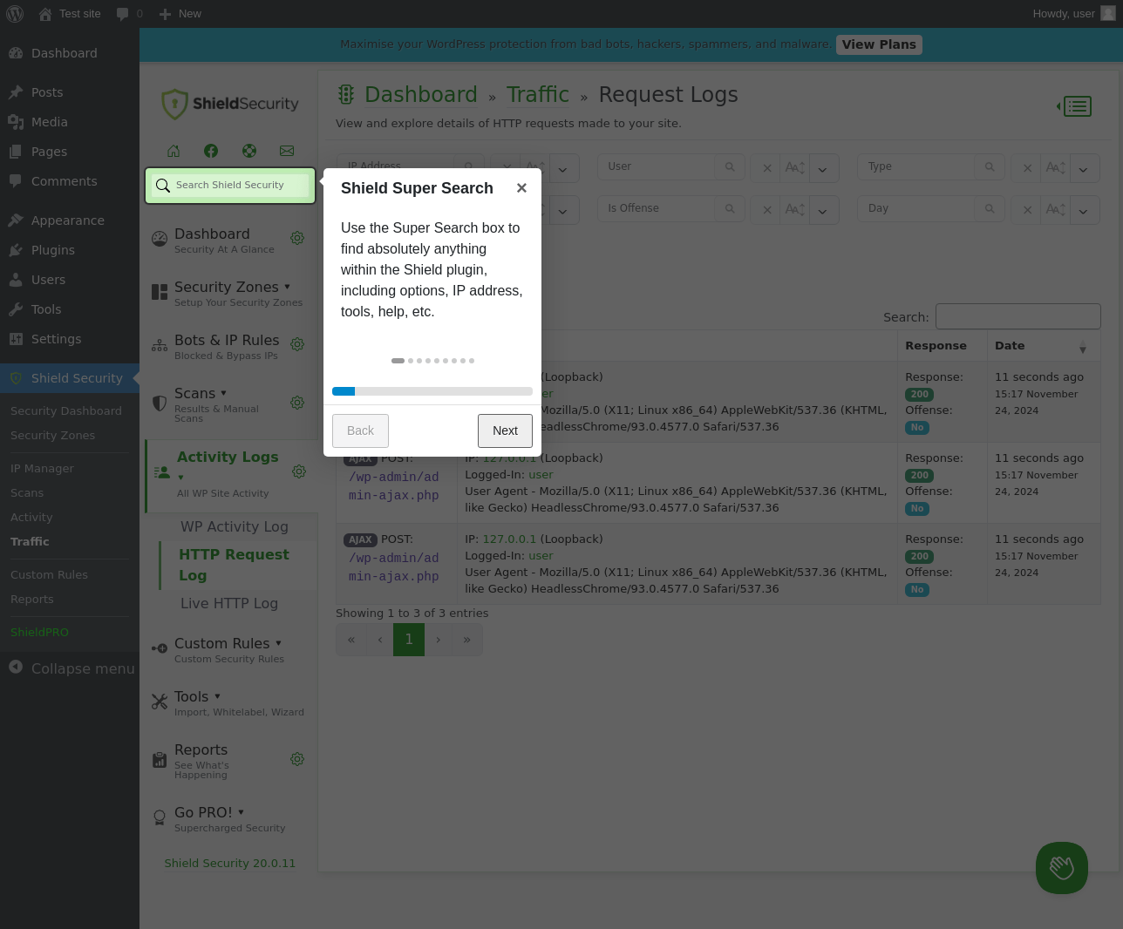Screen dimensions: 1123x929
Task: Click the Shield nav home icon
Action: tap(174, 151)
